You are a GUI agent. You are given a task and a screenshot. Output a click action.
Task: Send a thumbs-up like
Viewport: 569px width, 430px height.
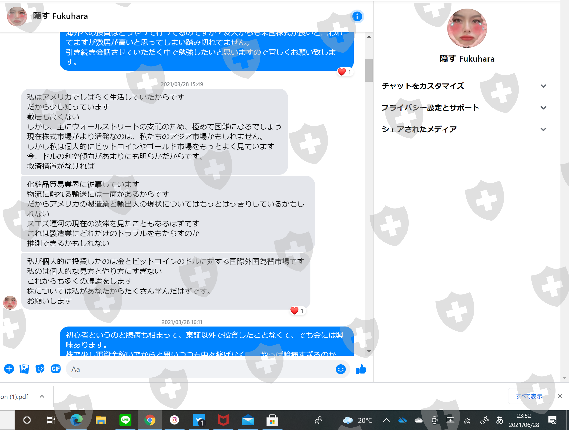[x=361, y=369]
